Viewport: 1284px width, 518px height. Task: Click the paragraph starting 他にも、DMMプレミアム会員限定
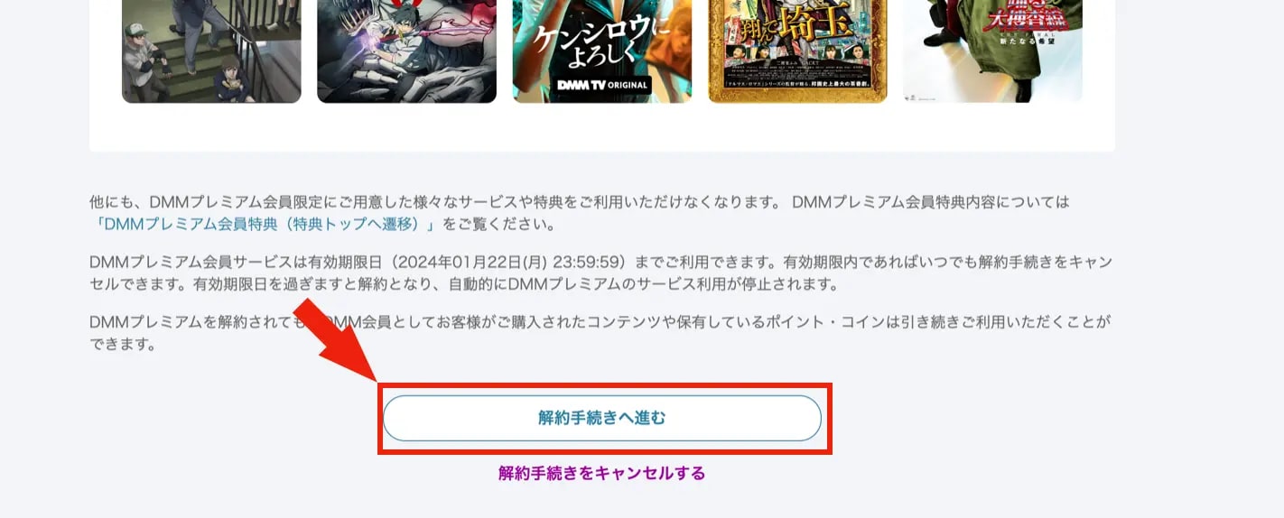click(579, 213)
